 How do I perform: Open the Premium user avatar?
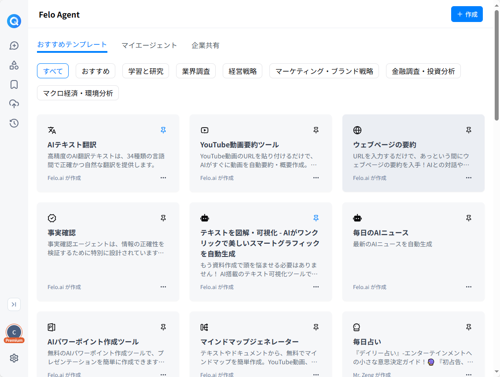coord(14,333)
